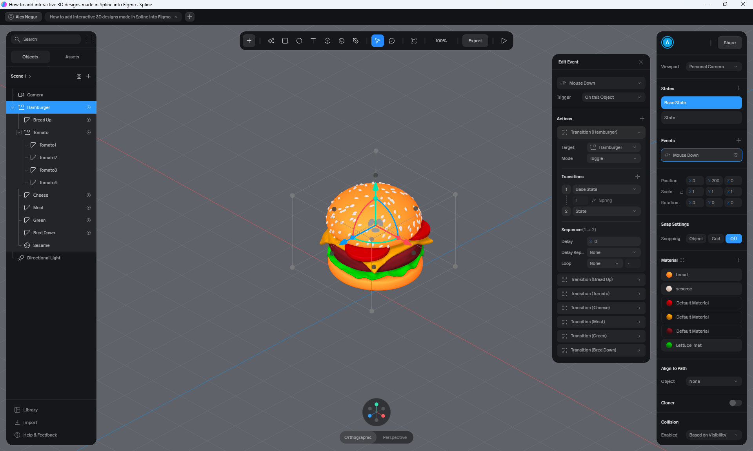The width and height of the screenshot is (753, 451).
Task: Switch to the Assets tab
Action: [72, 57]
